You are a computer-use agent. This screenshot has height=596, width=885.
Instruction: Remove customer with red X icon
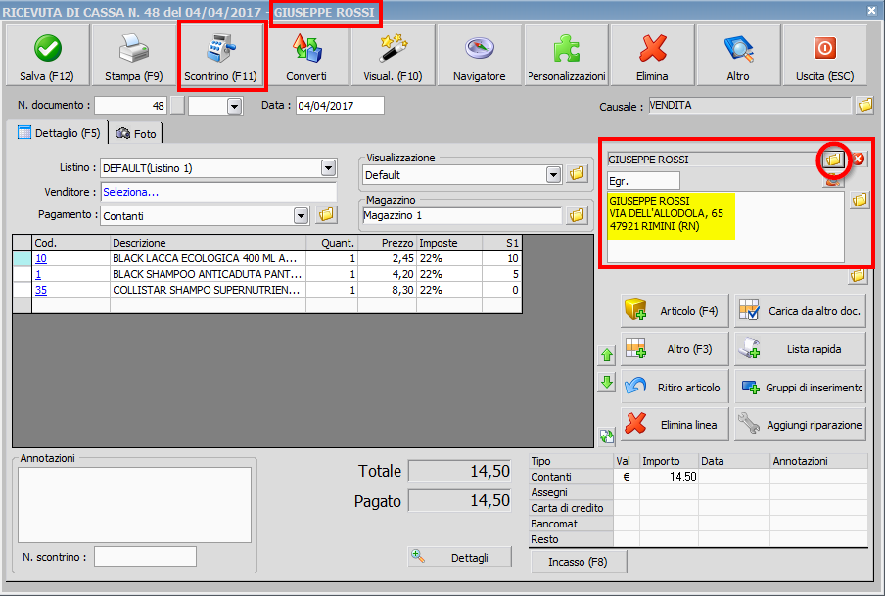point(859,159)
